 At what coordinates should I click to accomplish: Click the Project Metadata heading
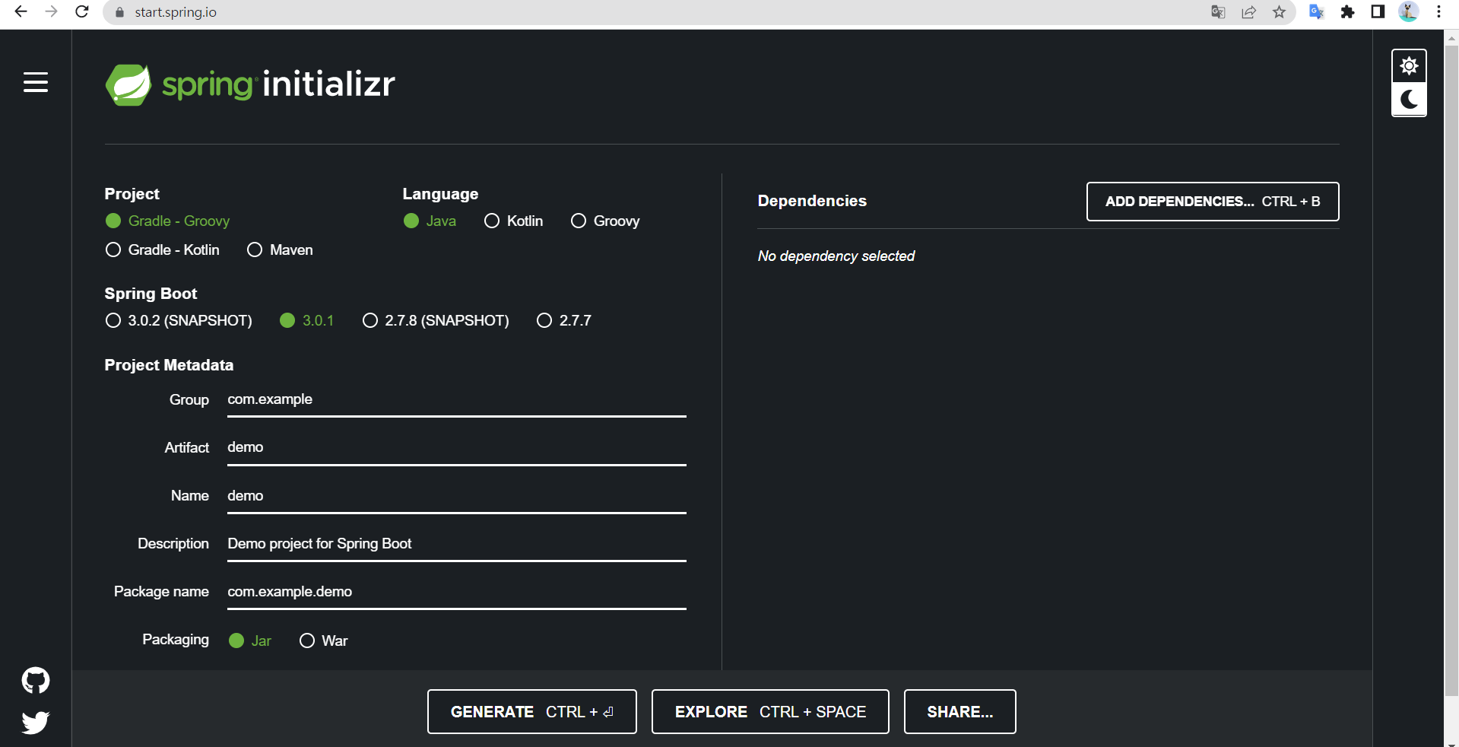click(169, 365)
